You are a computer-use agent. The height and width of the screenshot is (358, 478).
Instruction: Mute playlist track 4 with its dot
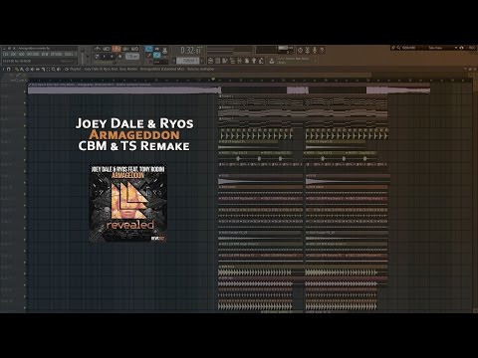pos(25,125)
